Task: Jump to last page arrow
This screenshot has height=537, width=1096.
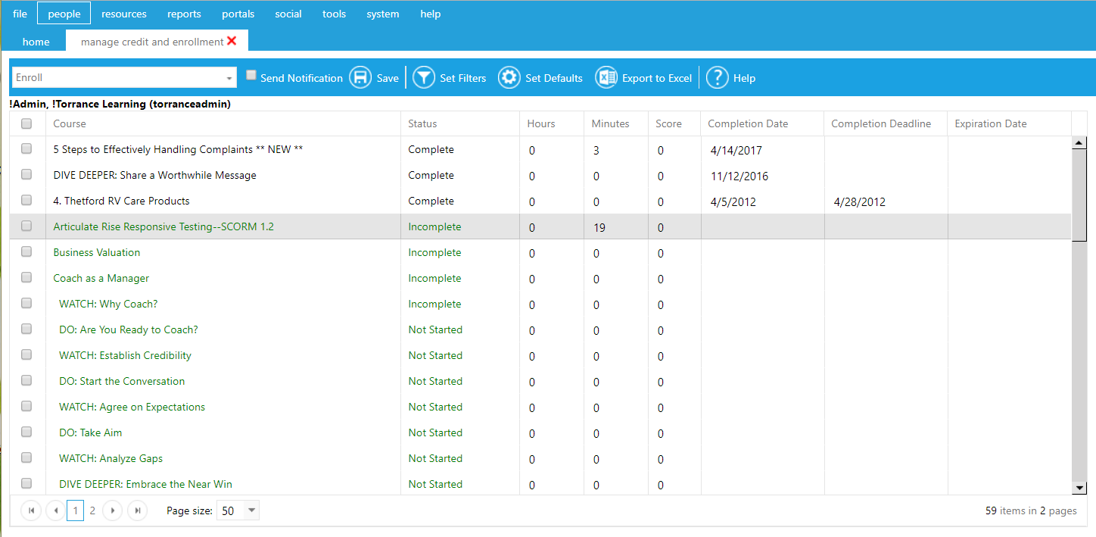Action: [137, 510]
